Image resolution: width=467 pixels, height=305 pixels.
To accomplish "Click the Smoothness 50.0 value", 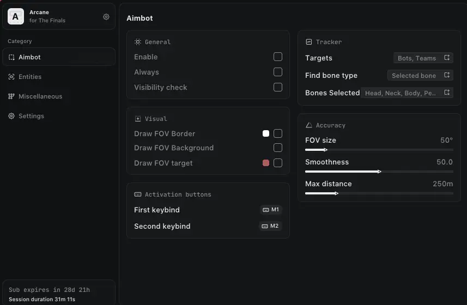I will tap(445, 162).
